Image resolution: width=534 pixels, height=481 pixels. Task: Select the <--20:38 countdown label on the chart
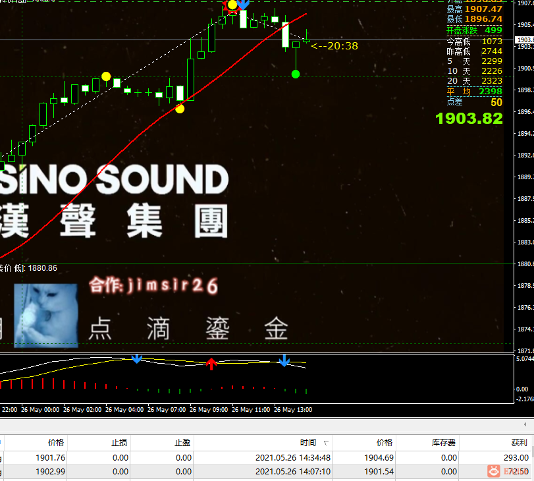[x=334, y=46]
